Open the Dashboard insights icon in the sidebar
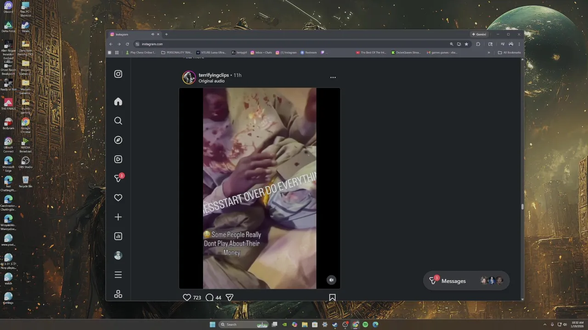 coord(118,236)
